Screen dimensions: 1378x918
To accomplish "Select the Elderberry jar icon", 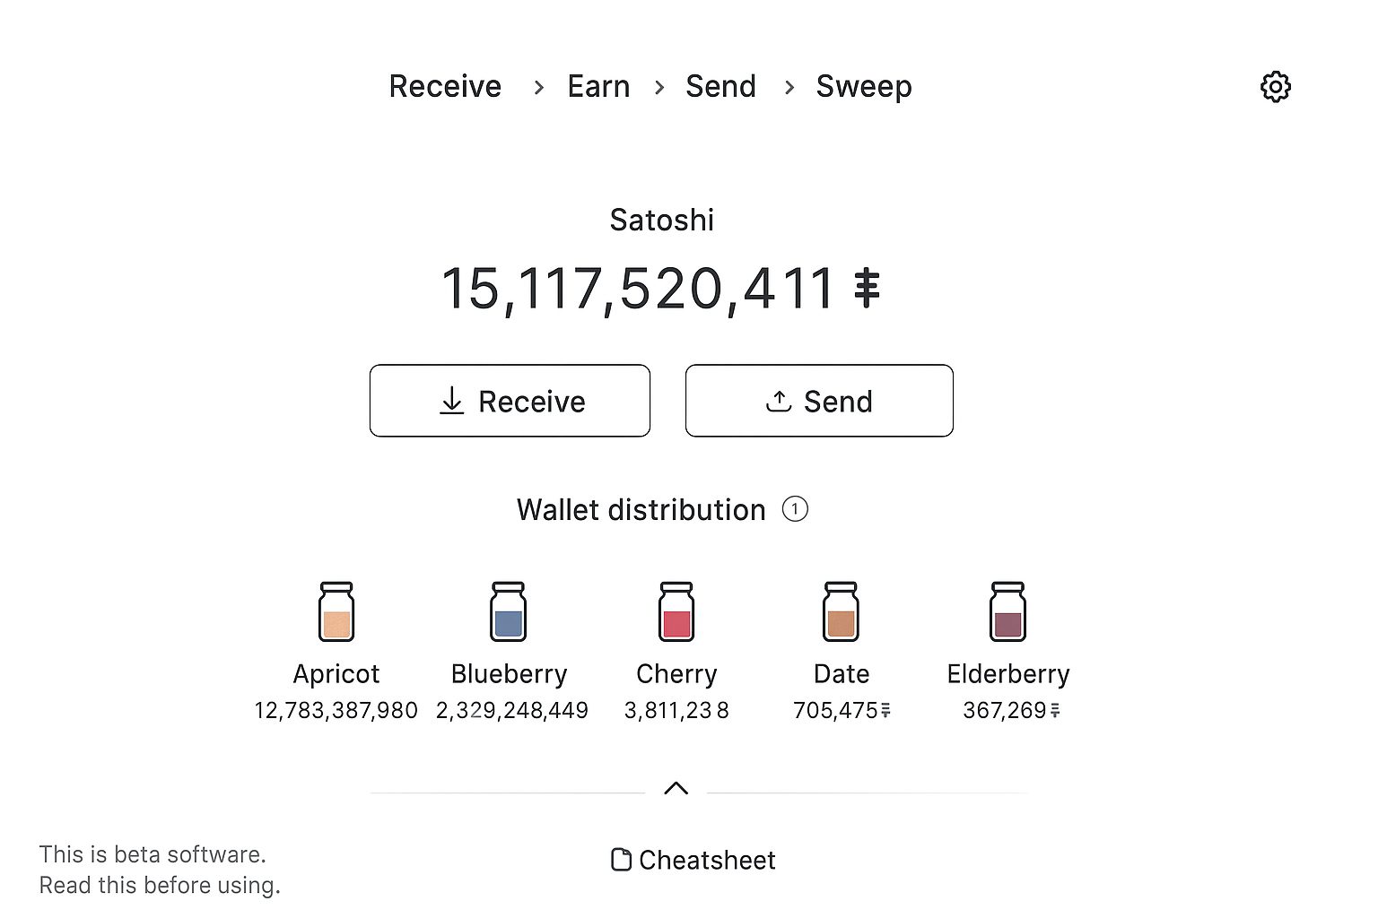I will tap(1007, 612).
